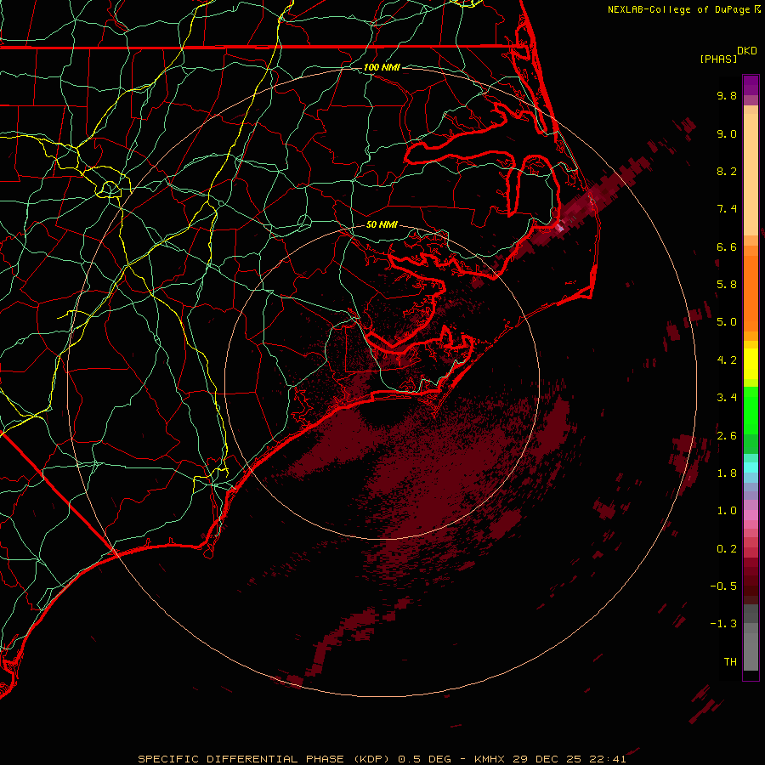Click the 5.0 scale value
The width and height of the screenshot is (765, 765).
pos(727,322)
